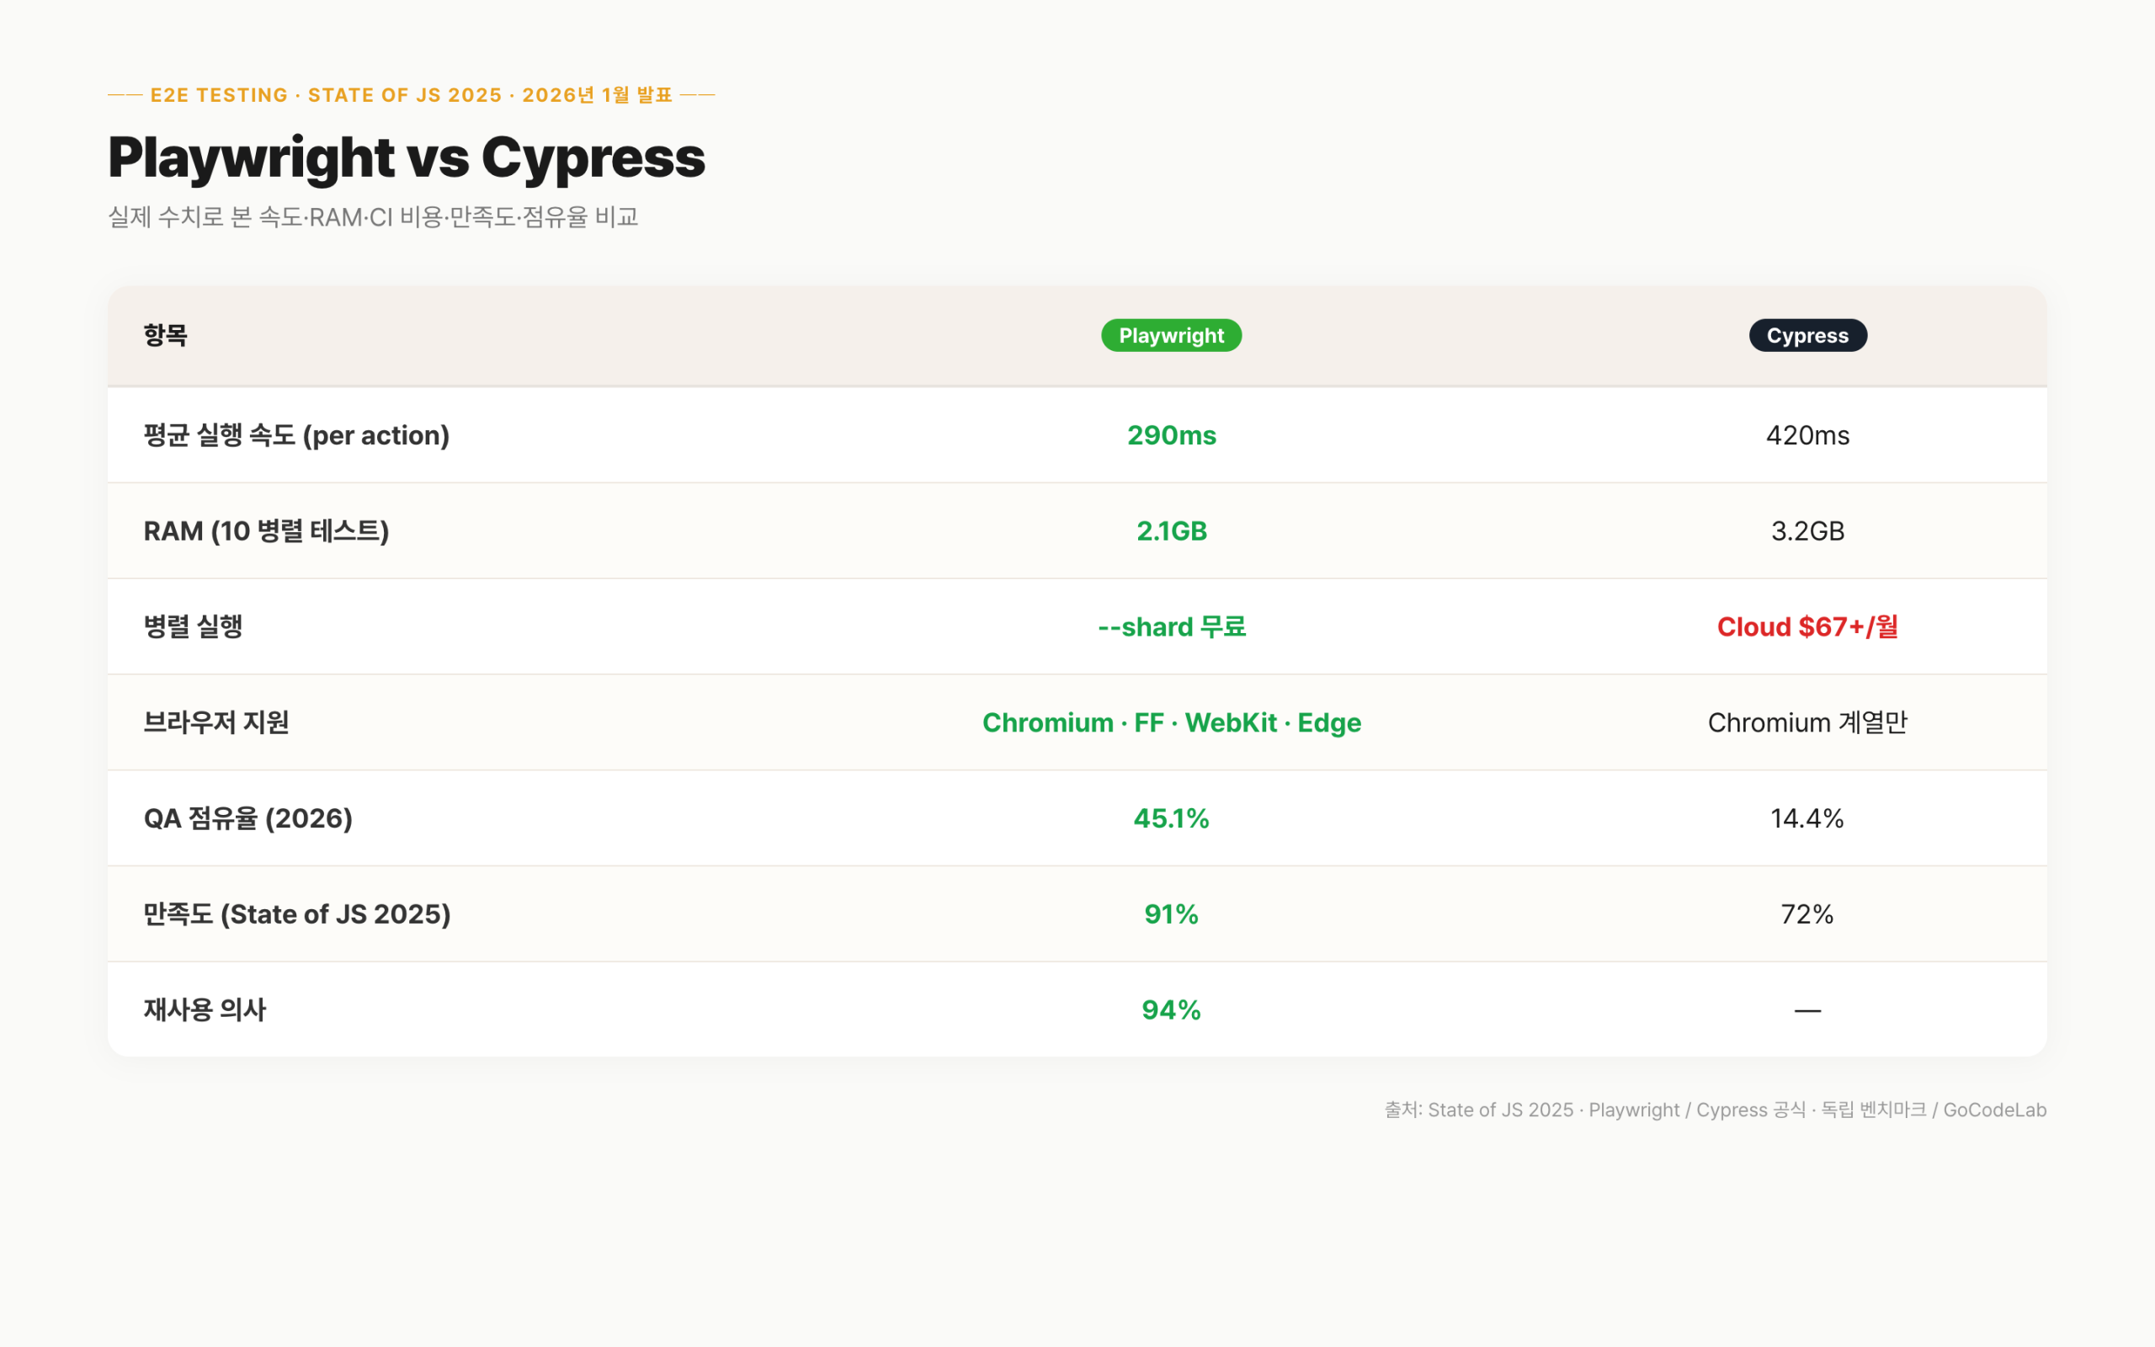Click the green Playwright badge
The width and height of the screenshot is (2155, 1347).
[1170, 335]
